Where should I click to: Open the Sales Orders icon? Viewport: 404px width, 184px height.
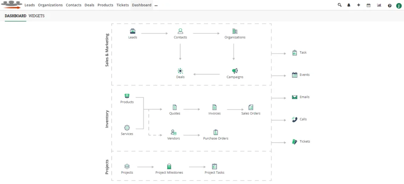(251, 107)
